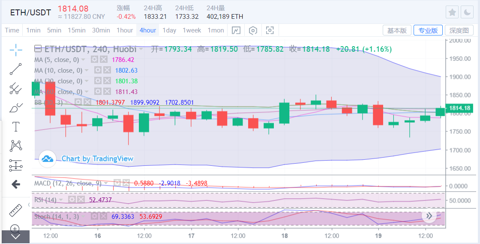Expand ETH/USDT, 240, Huobi dropdown arrow

point(141,49)
